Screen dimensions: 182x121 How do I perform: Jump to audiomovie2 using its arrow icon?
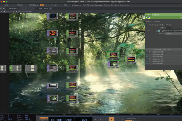tap(147, 54)
